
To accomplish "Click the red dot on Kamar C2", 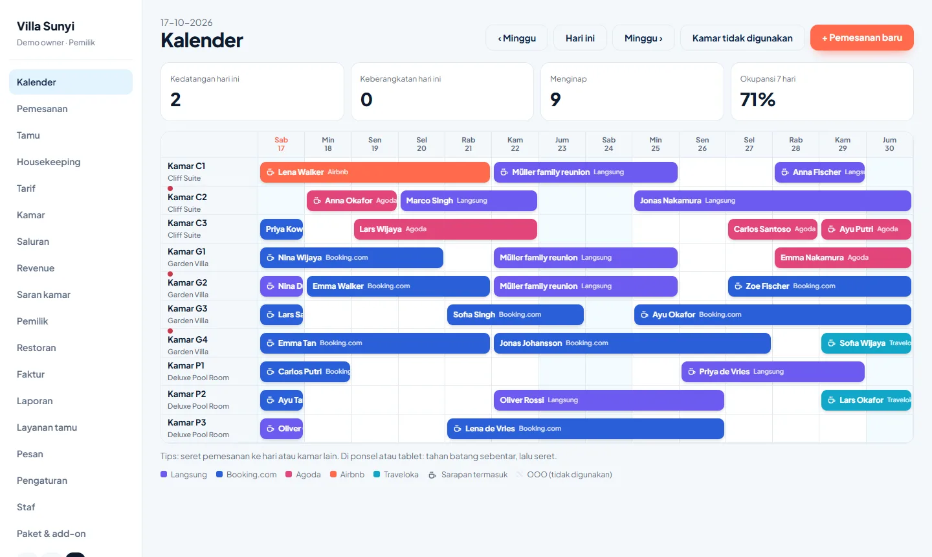I will click(170, 188).
